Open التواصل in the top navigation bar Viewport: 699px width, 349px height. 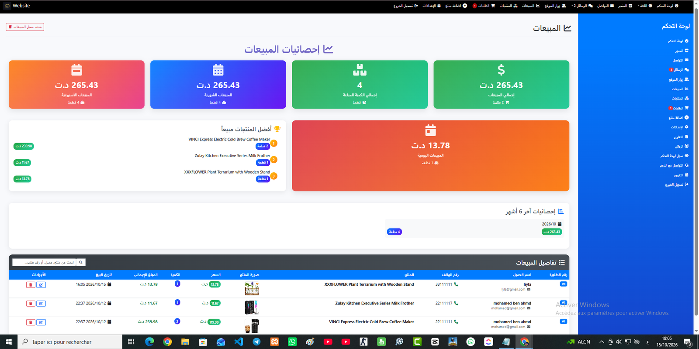coord(606,6)
